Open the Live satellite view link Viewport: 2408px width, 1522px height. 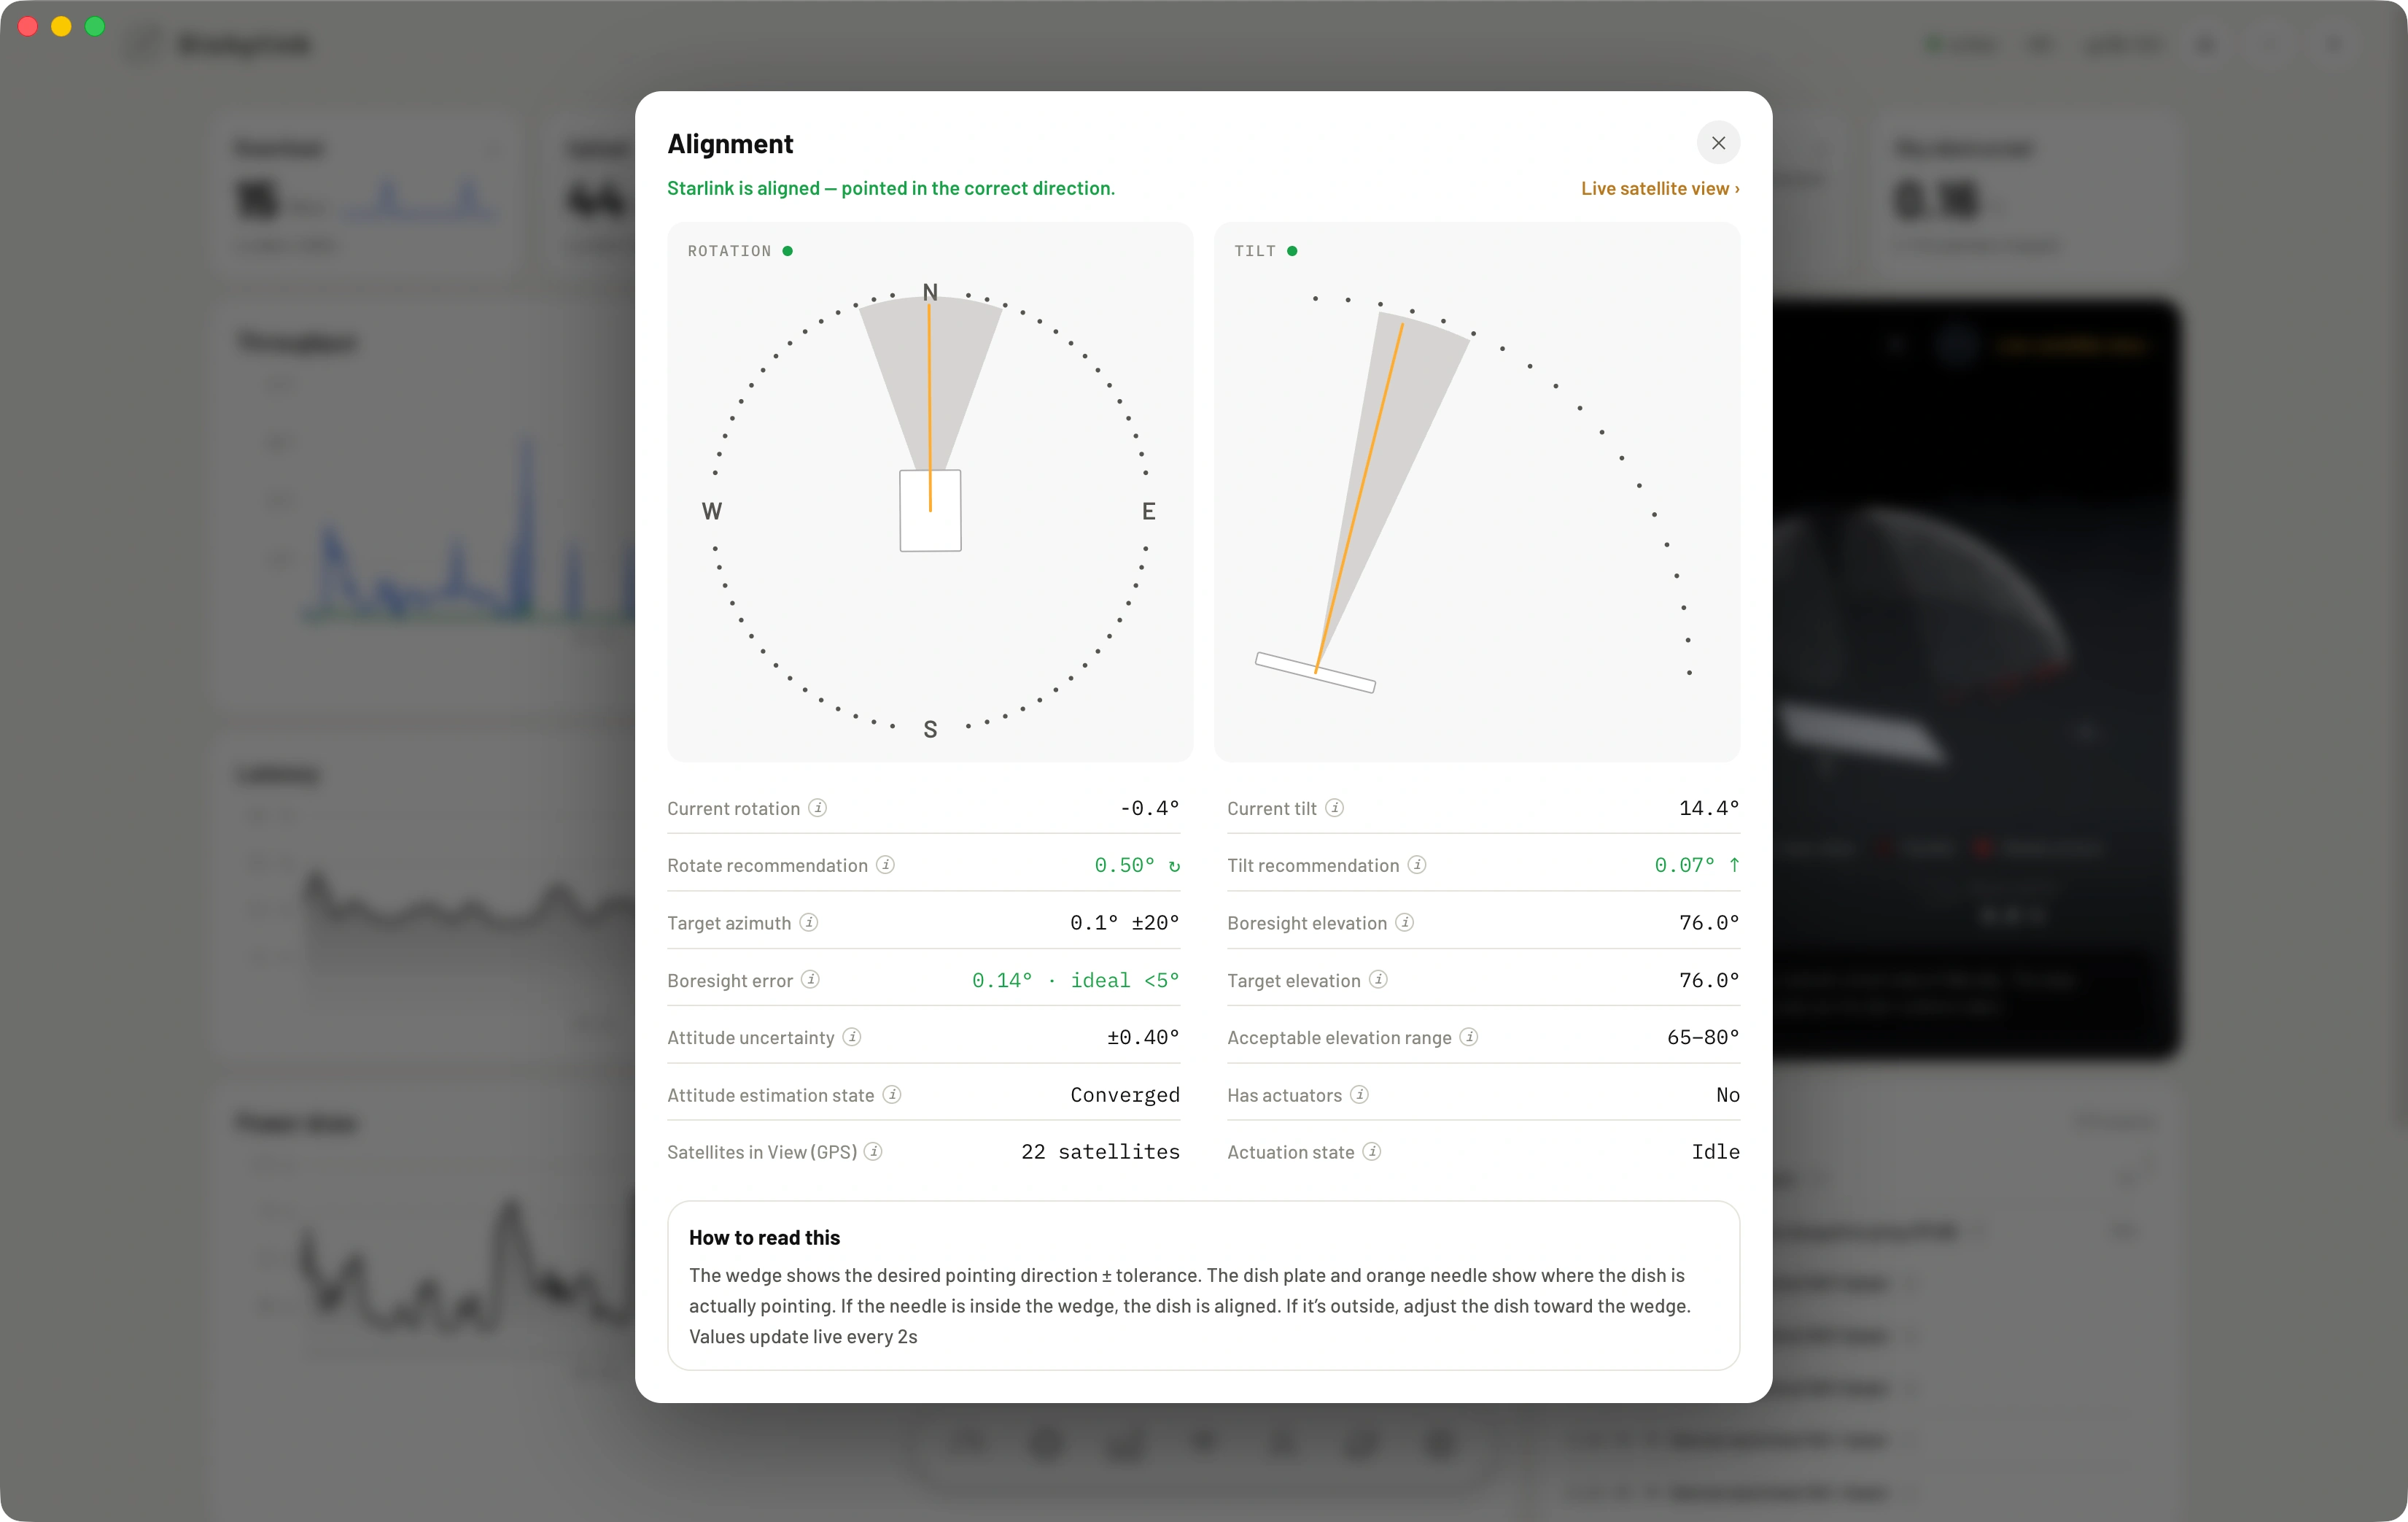coord(1660,188)
